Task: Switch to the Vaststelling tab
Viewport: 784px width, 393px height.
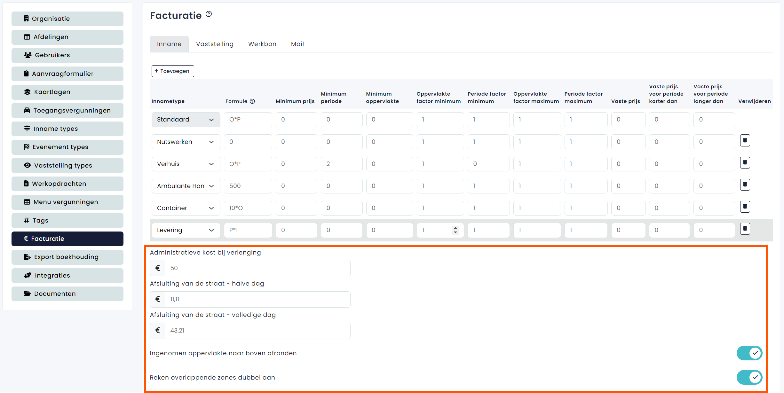Action: point(215,44)
